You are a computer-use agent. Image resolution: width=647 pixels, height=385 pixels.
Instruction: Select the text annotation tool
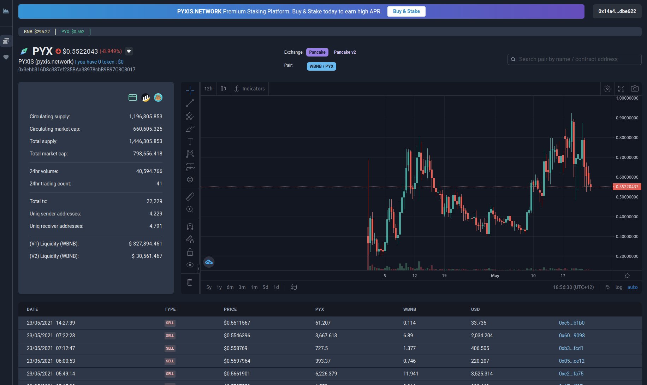point(190,141)
